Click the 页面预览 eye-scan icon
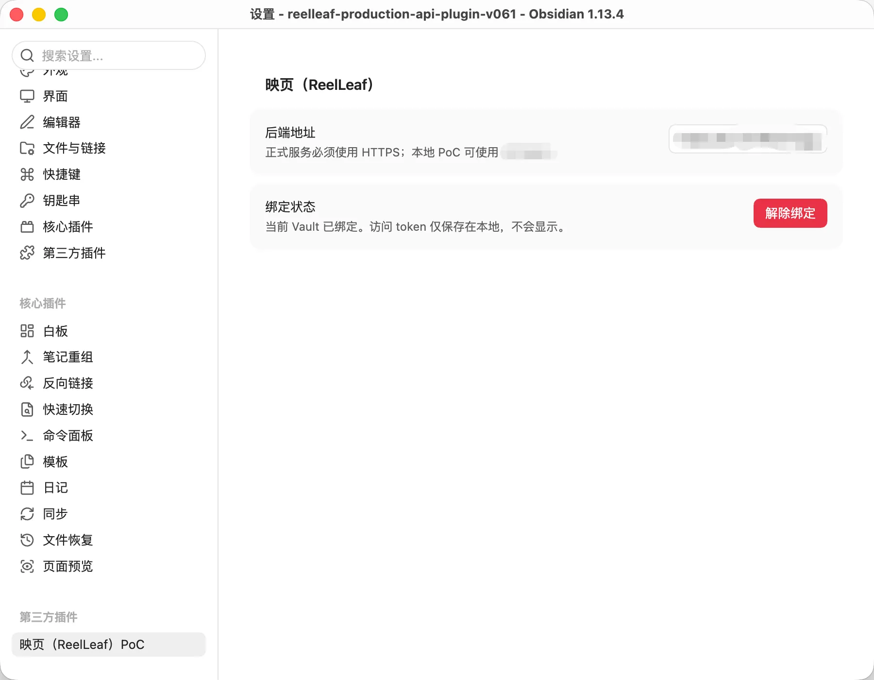Screen dimensions: 874x680 coord(27,566)
